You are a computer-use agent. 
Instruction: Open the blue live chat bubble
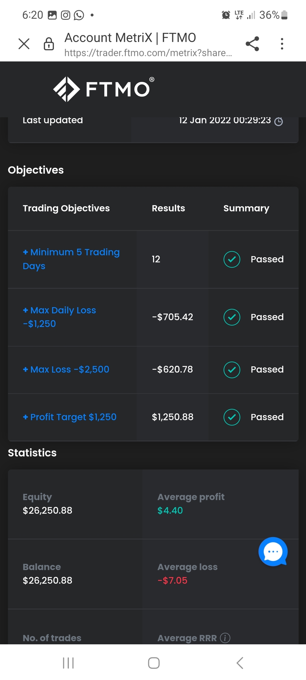pyautogui.click(x=273, y=551)
